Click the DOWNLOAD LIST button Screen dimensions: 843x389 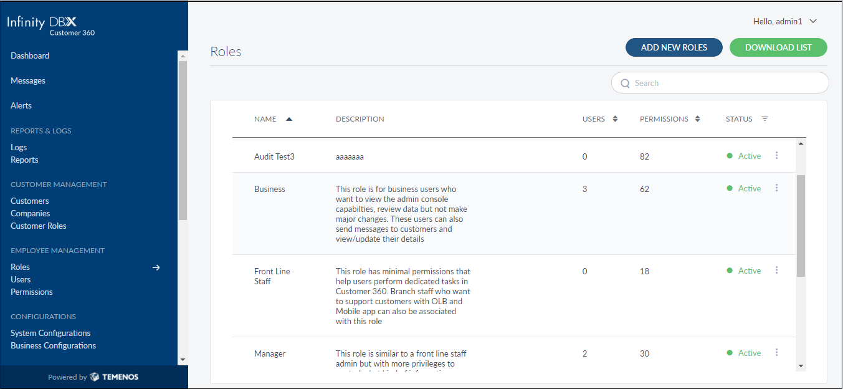coord(778,47)
